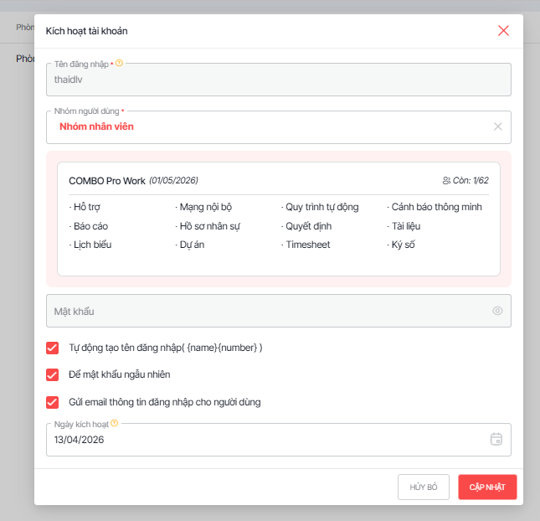The image size is (540, 521).
Task: Close the Kích hoạt tài khoản dialog
Action: tap(503, 30)
